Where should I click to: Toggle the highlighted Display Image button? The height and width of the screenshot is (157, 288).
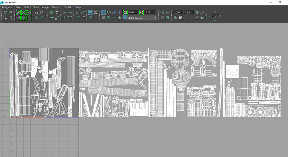click(x=91, y=13)
